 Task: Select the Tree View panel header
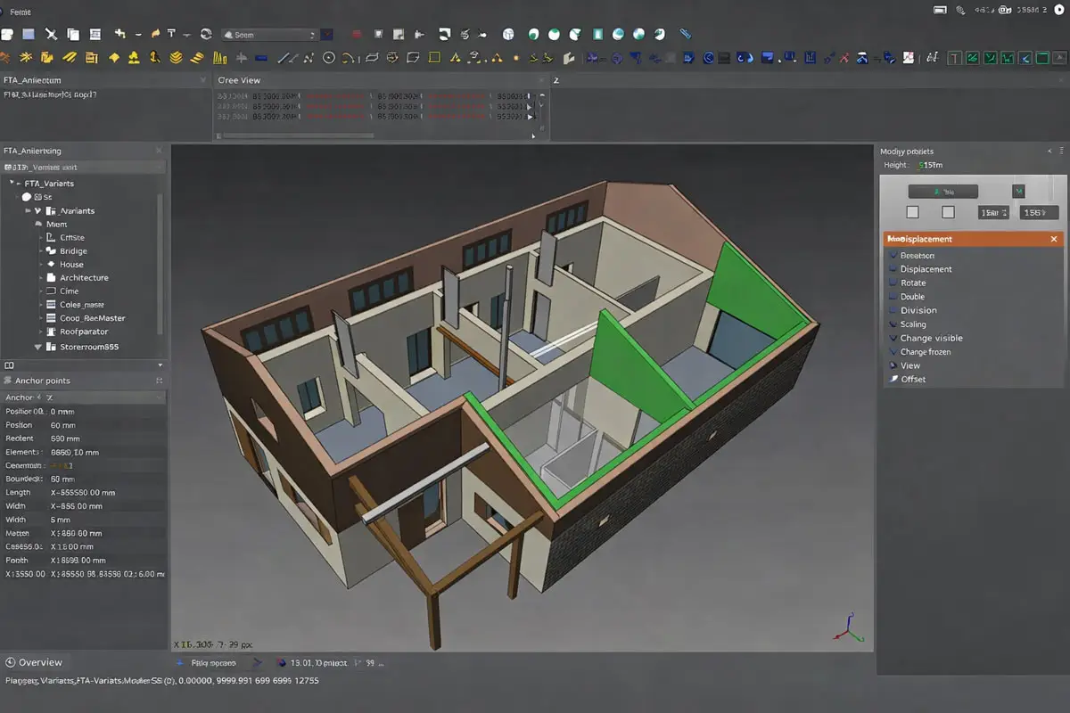coord(240,80)
